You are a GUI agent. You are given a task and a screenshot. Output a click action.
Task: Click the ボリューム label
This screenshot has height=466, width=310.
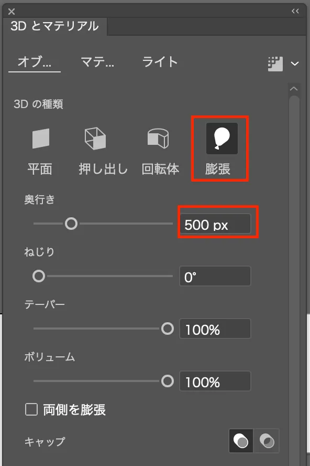coord(50,357)
